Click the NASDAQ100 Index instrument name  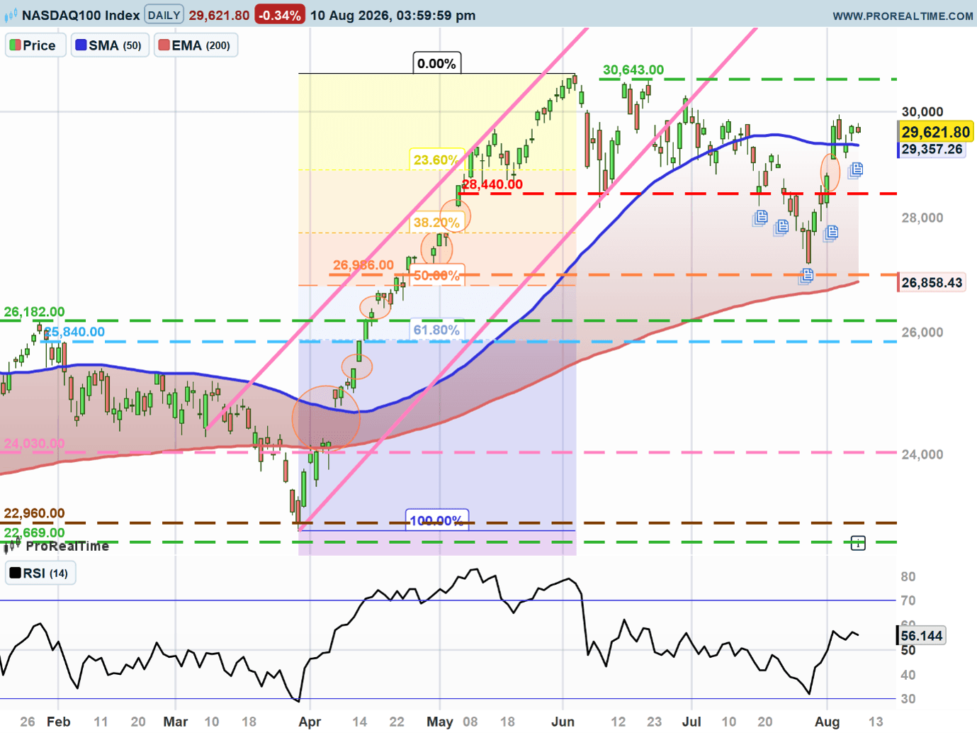pos(81,15)
